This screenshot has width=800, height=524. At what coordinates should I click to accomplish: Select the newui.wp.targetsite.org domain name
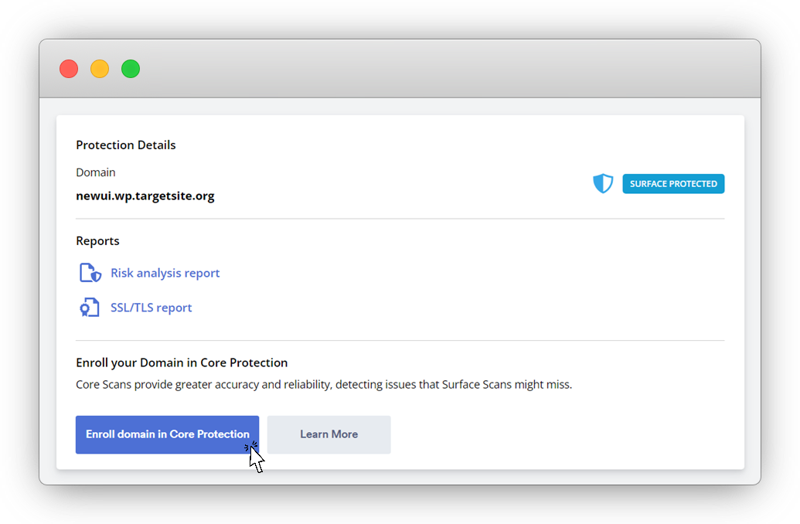coord(145,196)
